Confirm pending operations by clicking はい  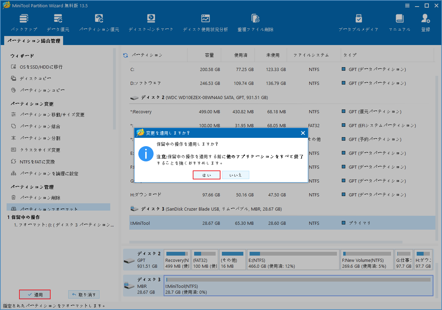206,175
